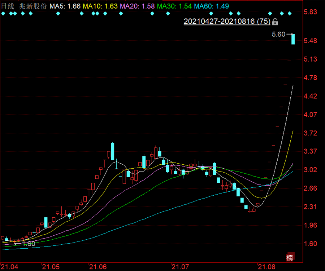The width and height of the screenshot is (325, 271).
Task: Click 3.37 on the price axis
Action: pos(310,151)
